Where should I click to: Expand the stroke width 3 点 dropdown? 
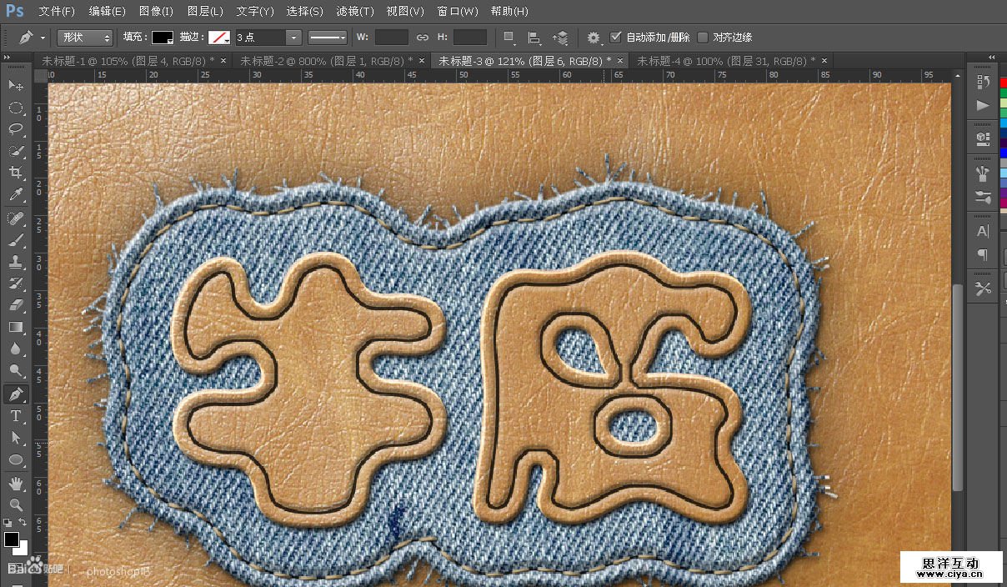pyautogui.click(x=293, y=38)
